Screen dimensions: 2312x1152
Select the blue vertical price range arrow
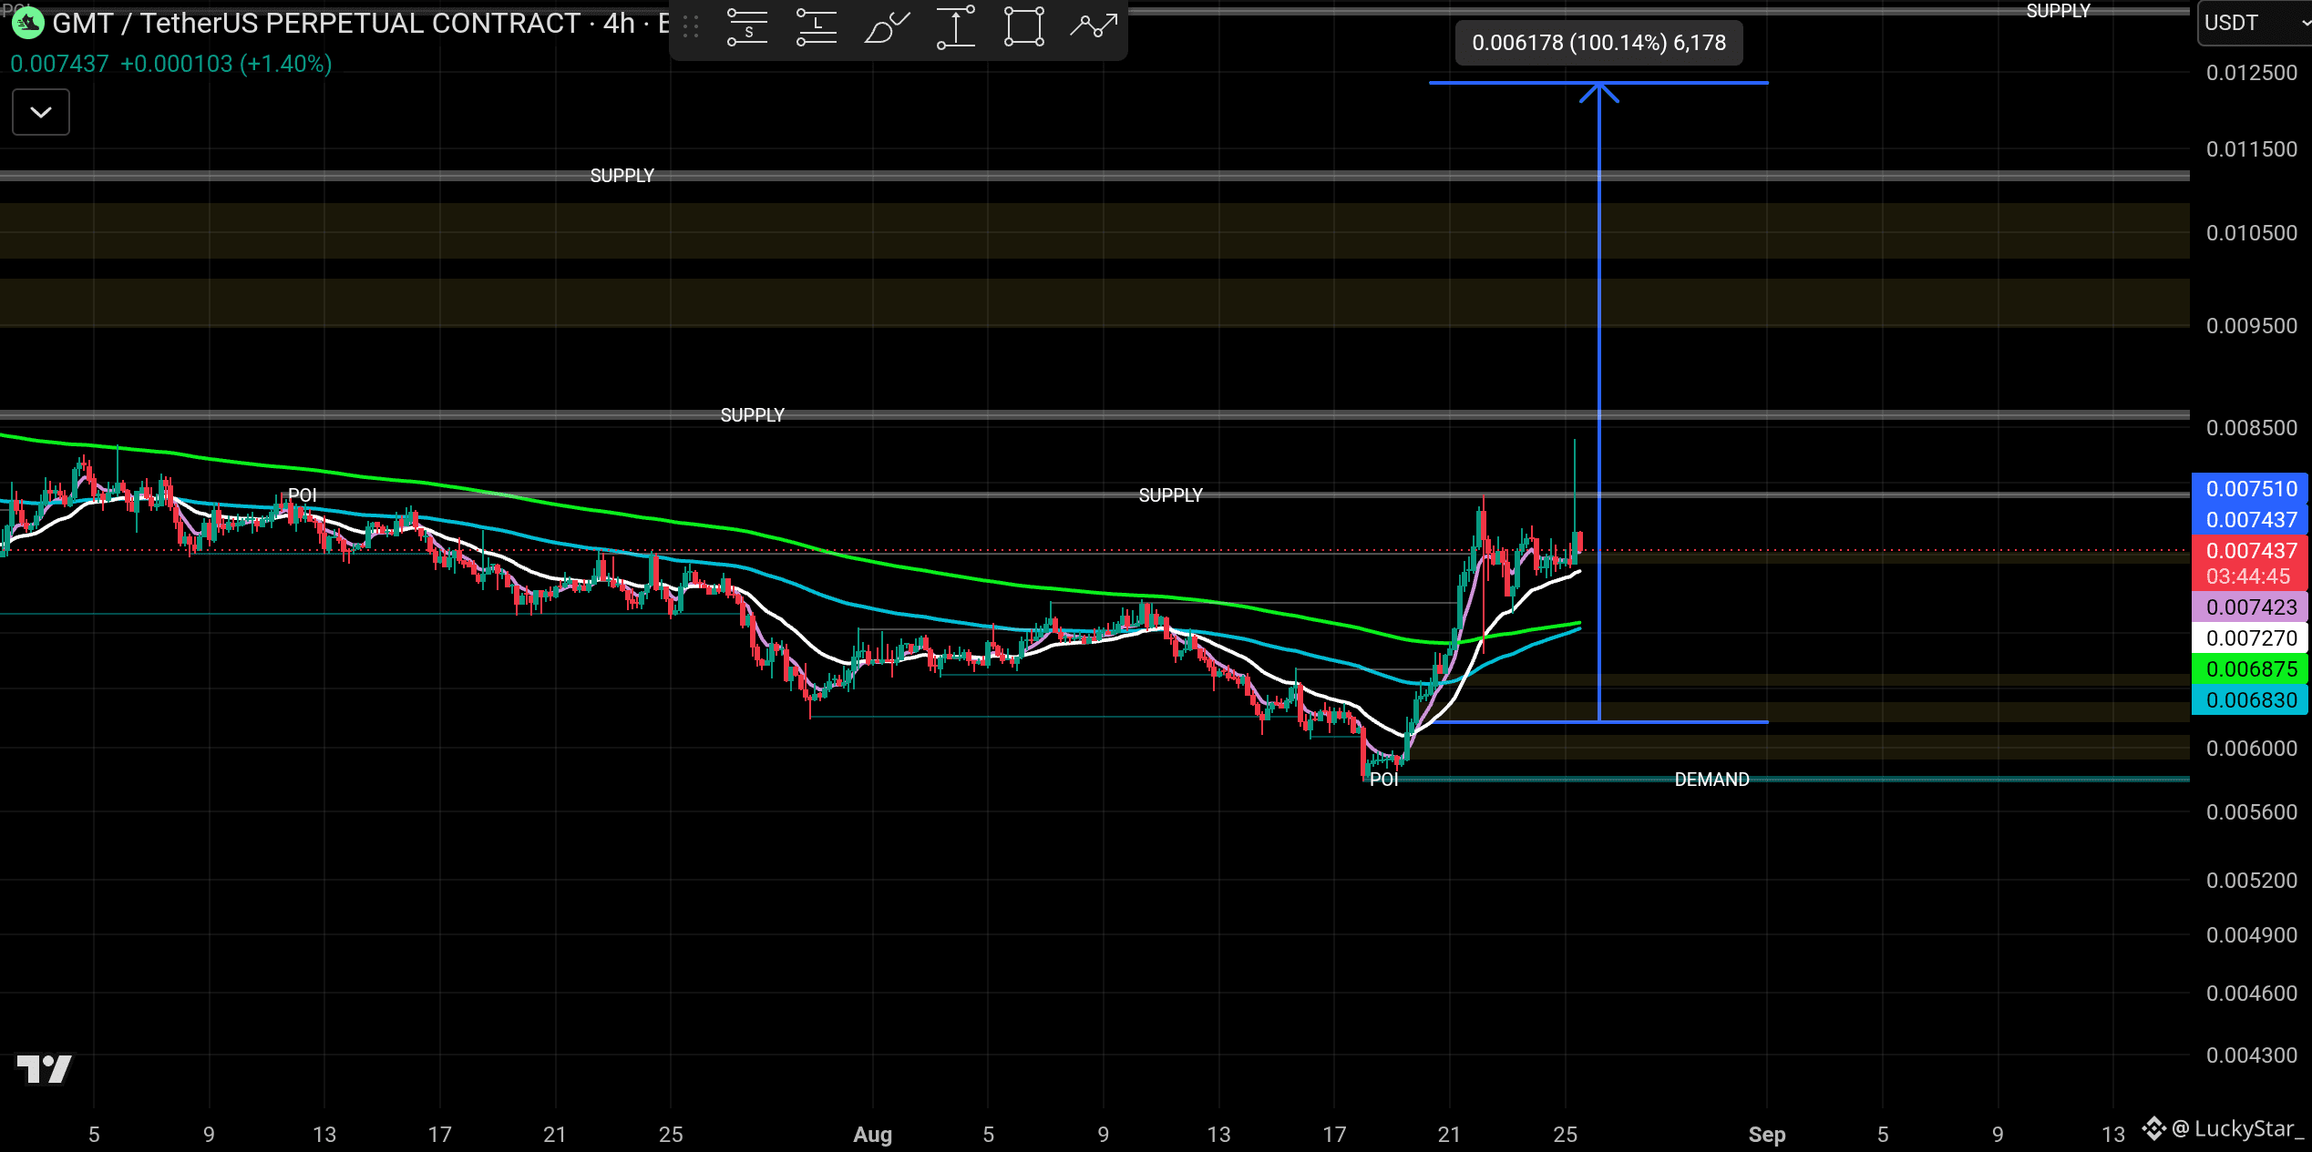(x=1599, y=402)
